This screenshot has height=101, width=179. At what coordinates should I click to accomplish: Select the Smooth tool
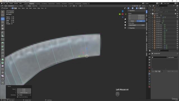click(x=3, y=66)
